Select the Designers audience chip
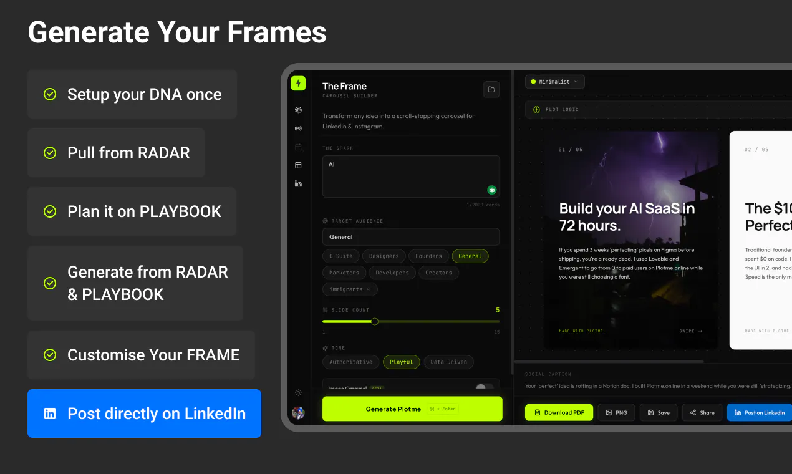This screenshot has height=474, width=792. click(384, 256)
